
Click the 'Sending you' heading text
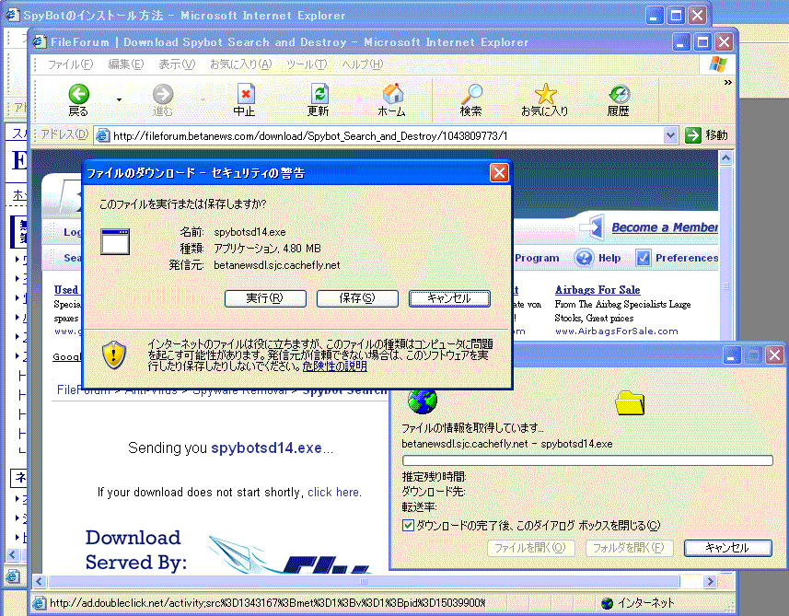pyautogui.click(x=168, y=447)
